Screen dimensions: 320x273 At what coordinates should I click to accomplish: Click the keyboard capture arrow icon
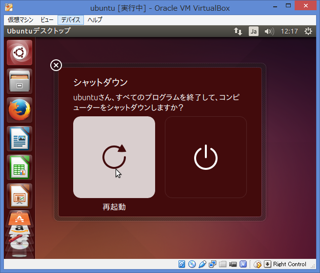[x=267, y=264]
